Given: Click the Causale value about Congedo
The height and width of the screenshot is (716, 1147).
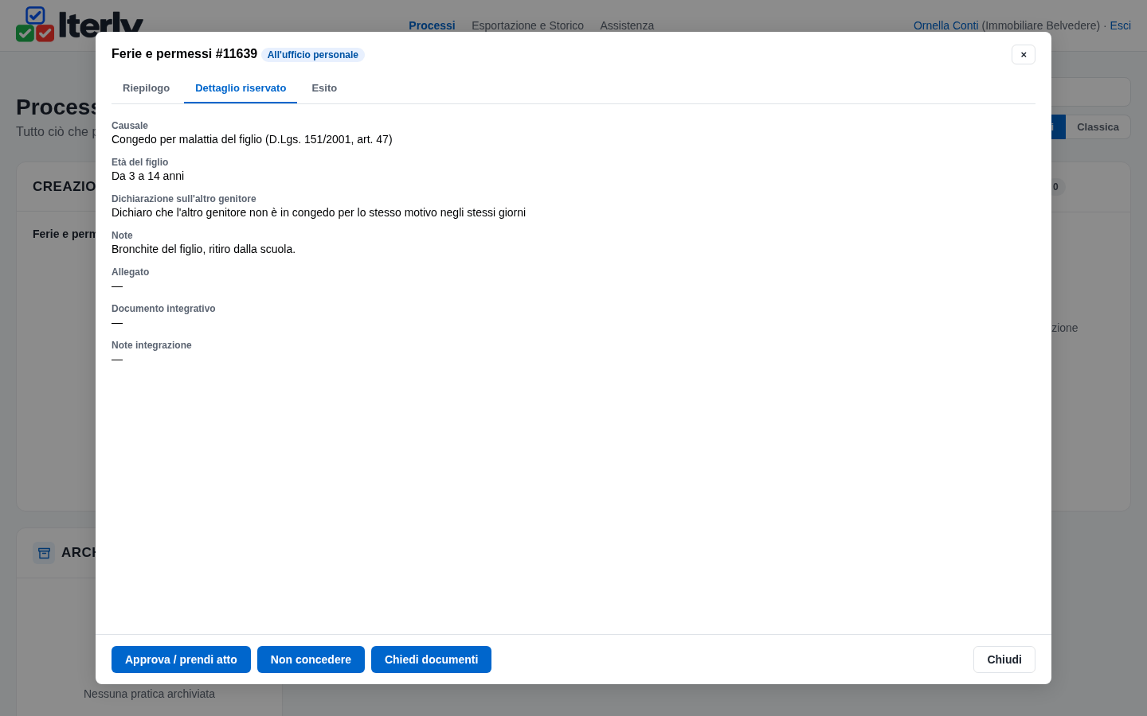Looking at the screenshot, I should point(252,139).
